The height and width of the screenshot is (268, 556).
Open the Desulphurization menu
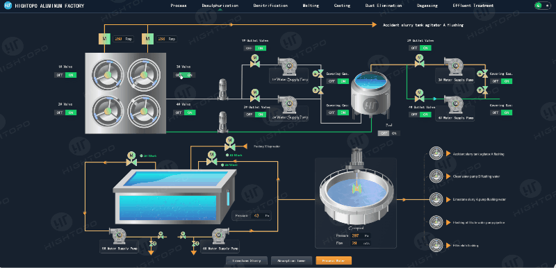(x=220, y=6)
